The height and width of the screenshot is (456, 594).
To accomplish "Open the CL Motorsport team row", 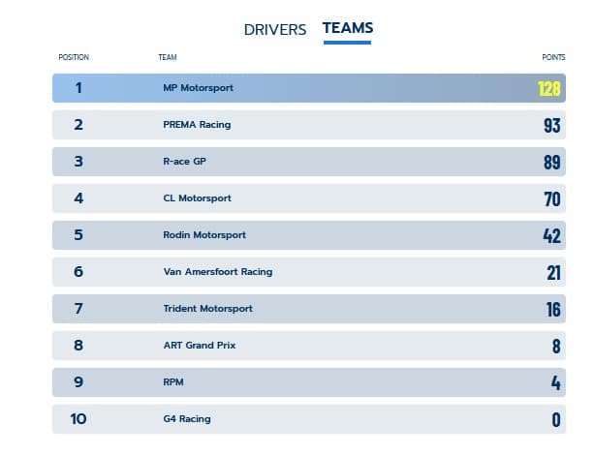I will (x=309, y=198).
